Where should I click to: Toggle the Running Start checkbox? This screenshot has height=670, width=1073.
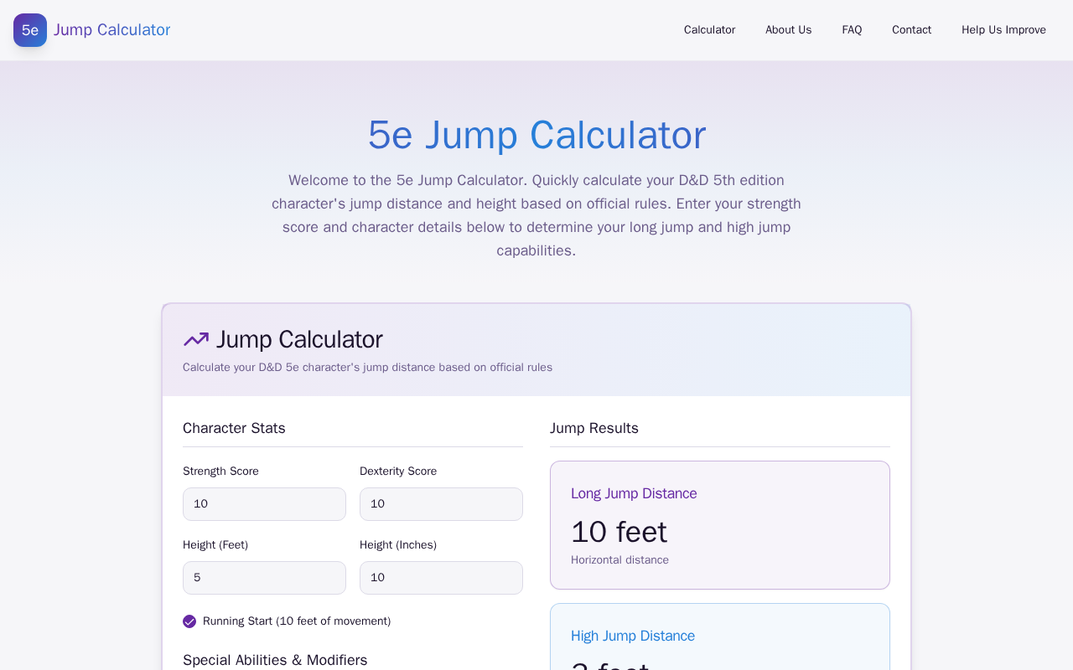tap(189, 621)
